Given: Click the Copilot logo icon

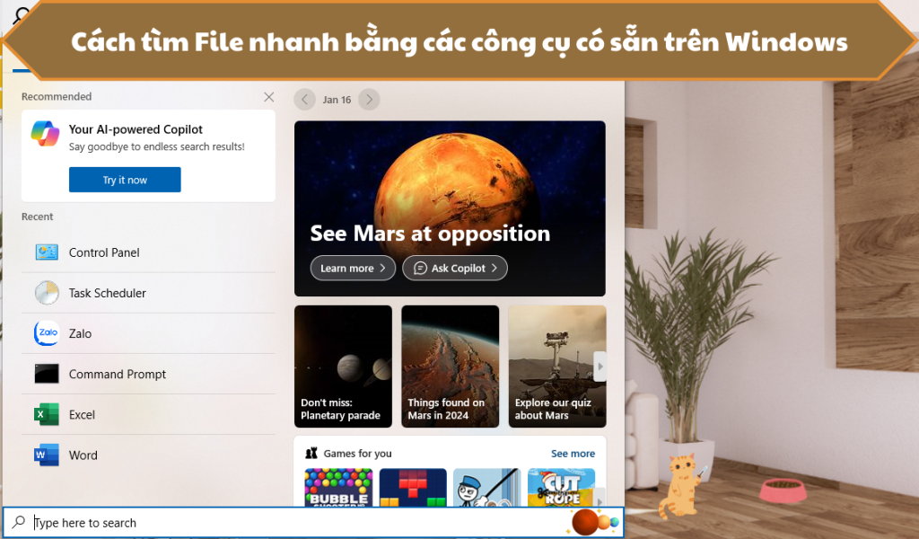Looking at the screenshot, I should [x=45, y=135].
